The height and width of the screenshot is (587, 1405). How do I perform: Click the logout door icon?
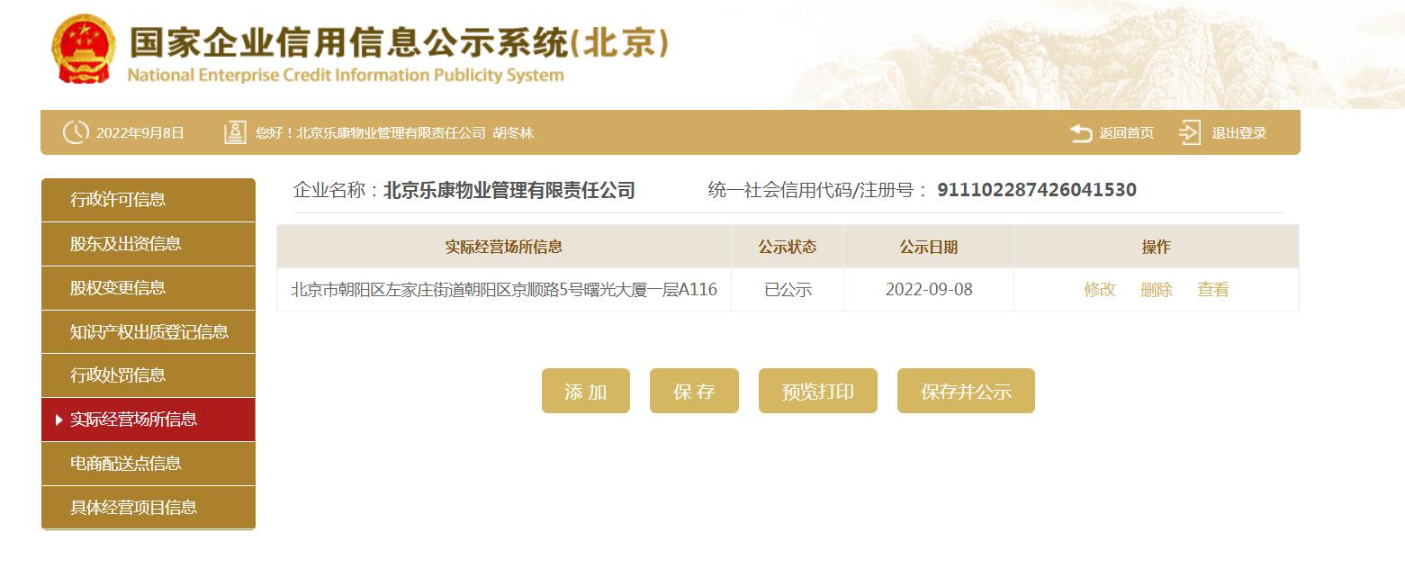tap(1190, 132)
